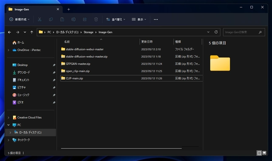Go back with the left arrow
Viewport: 272px width, 161px height.
[9, 32]
